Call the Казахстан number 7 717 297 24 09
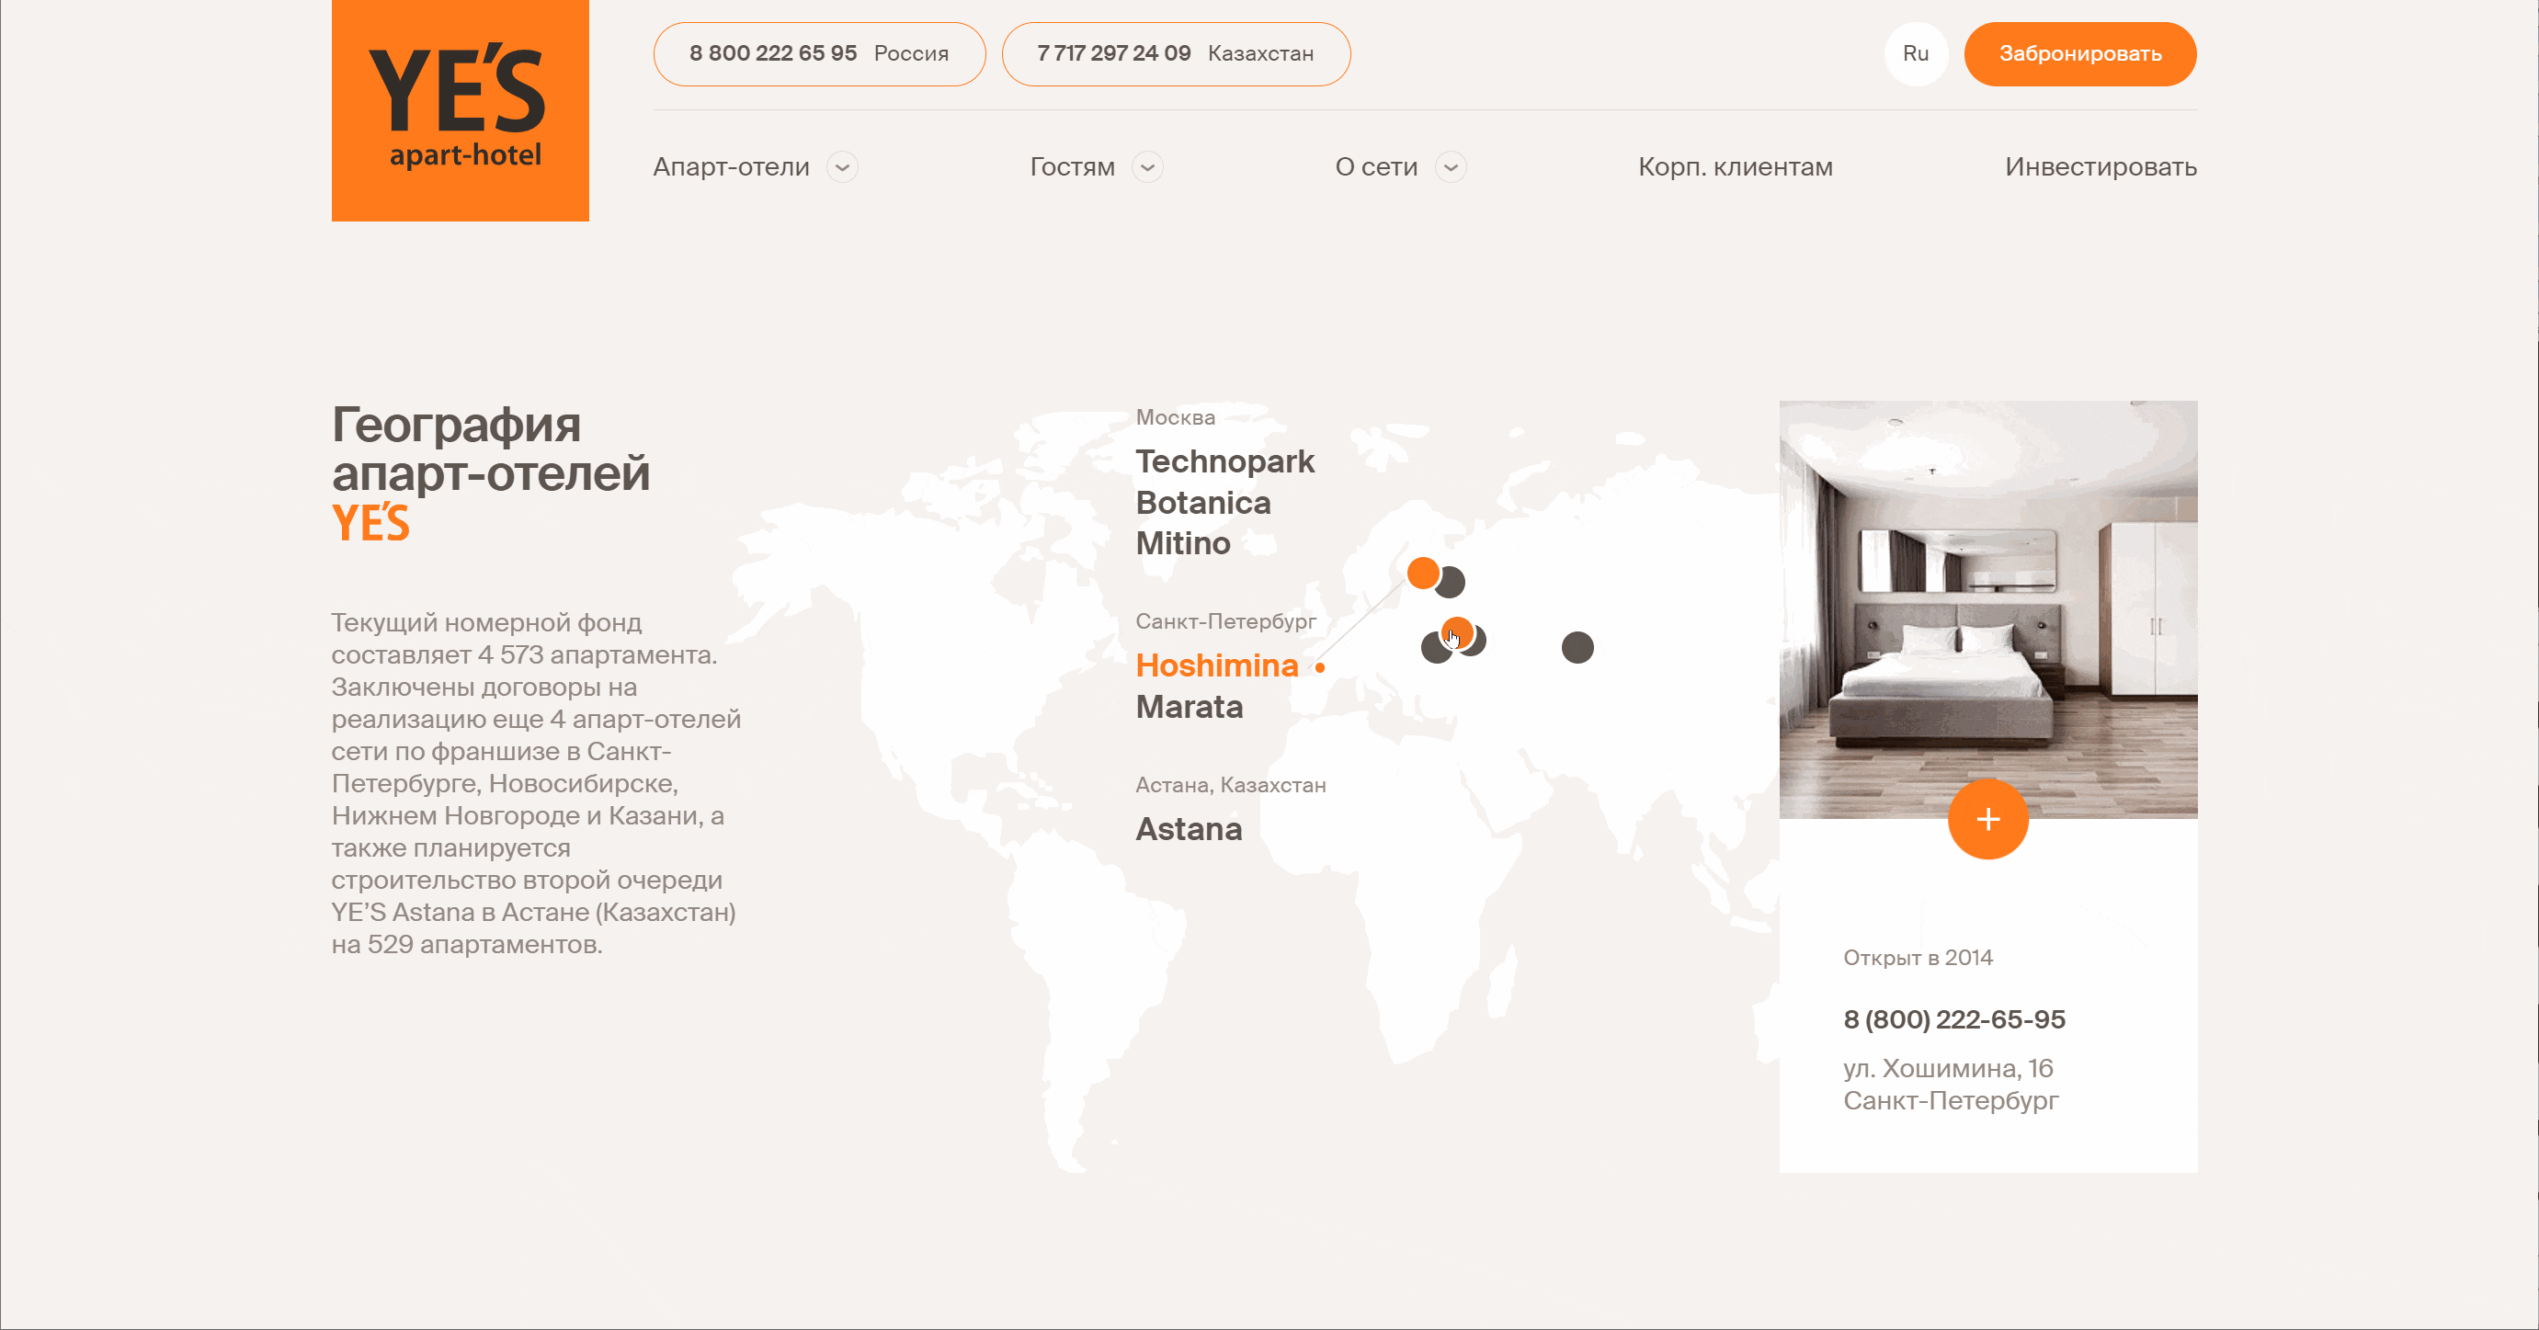Image resolution: width=2539 pixels, height=1330 pixels. pyautogui.click(x=1176, y=54)
